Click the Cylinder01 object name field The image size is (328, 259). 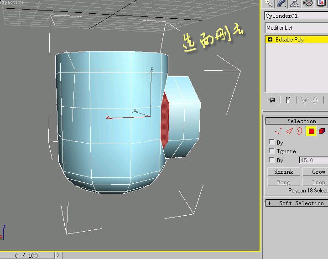coord(296,16)
